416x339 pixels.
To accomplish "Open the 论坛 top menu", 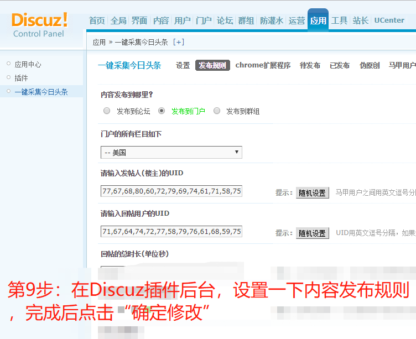I will click(x=225, y=20).
